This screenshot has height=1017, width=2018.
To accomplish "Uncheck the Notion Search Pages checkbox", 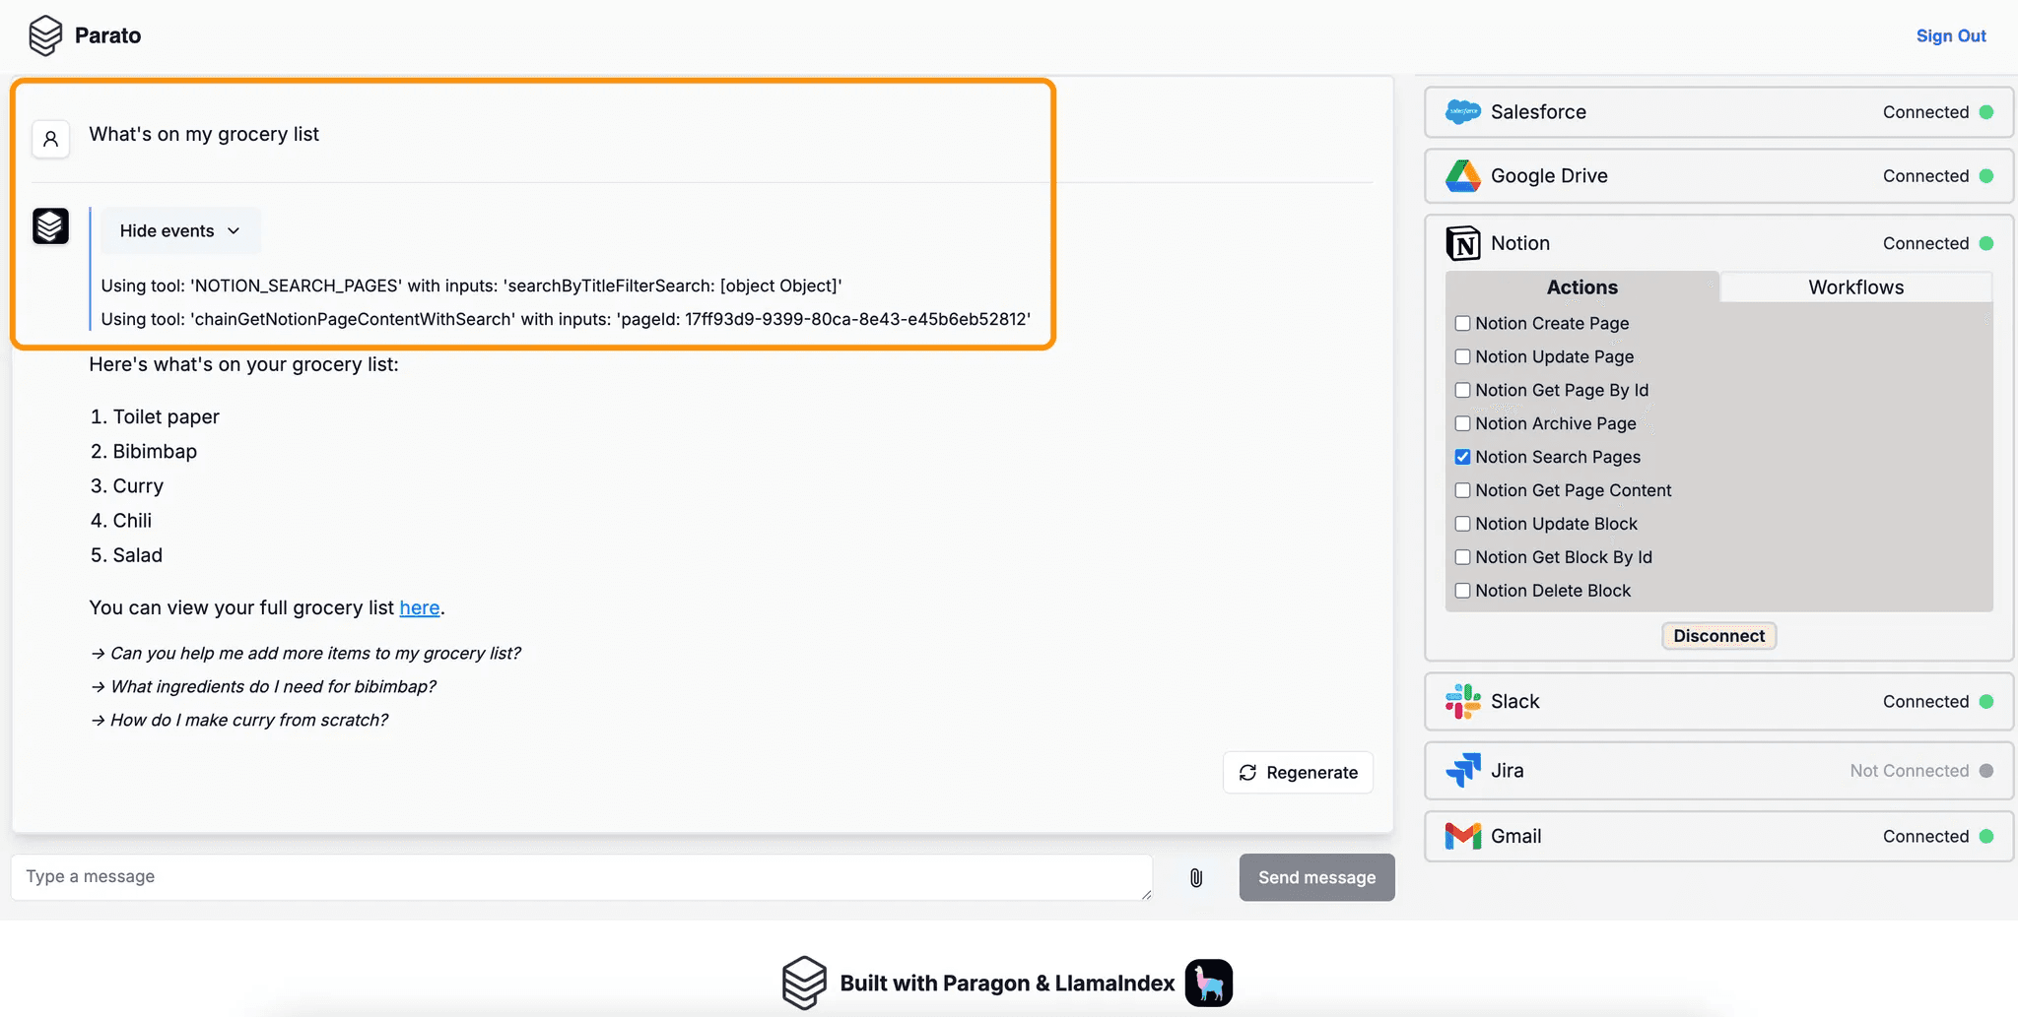I will pos(1462,457).
